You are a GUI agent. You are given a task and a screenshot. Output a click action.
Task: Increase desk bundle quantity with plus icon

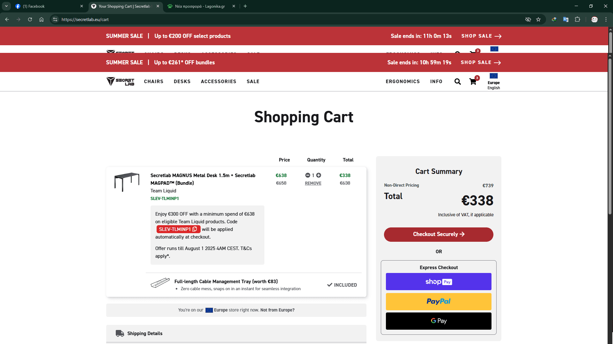pyautogui.click(x=319, y=175)
